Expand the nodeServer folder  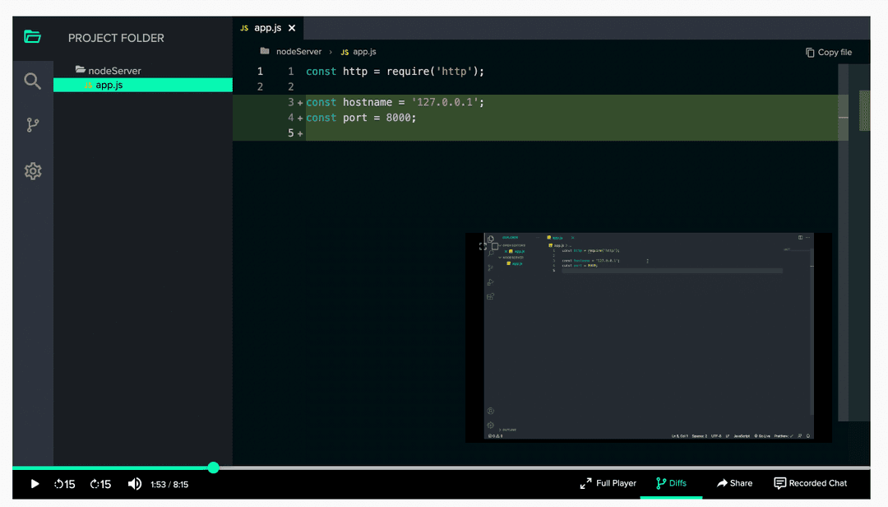coord(109,70)
